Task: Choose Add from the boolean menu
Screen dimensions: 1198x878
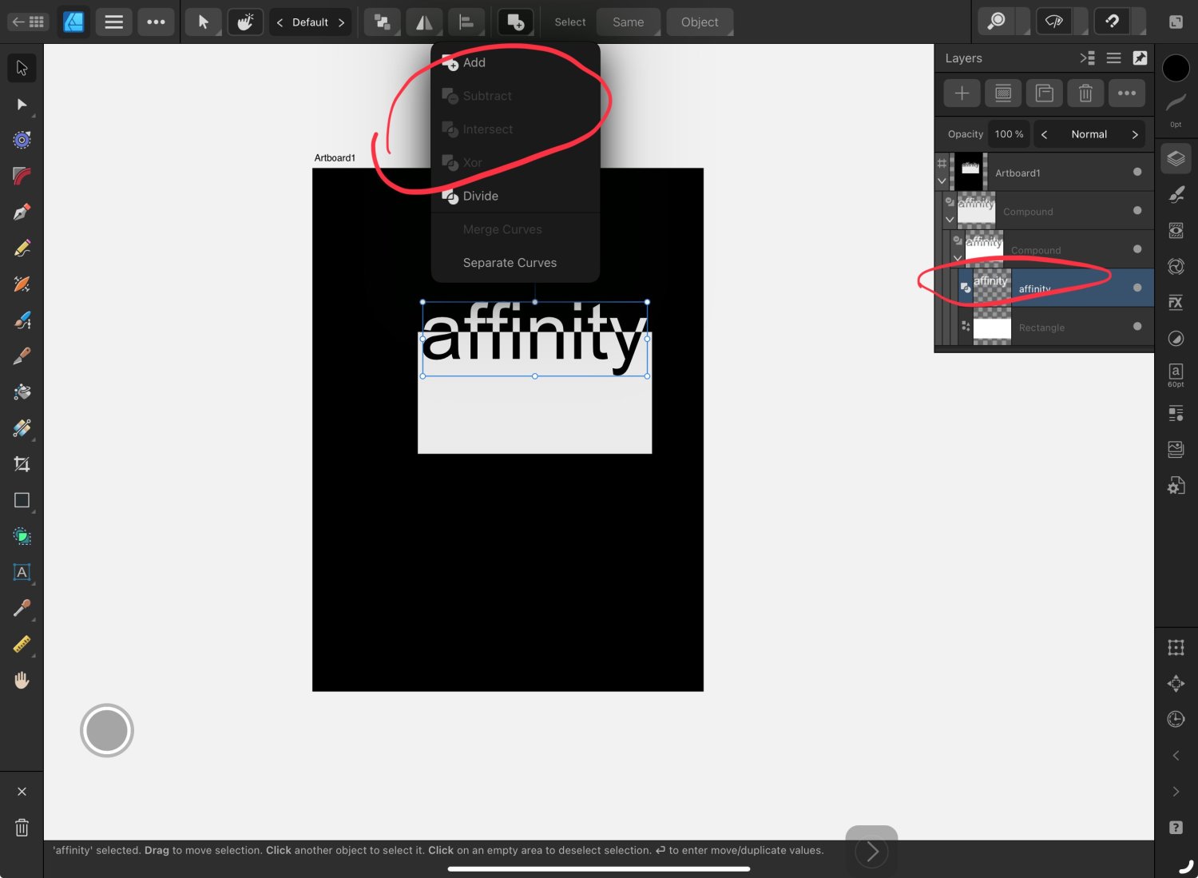Action: [516, 62]
